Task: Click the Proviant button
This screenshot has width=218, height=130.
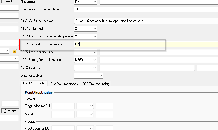Action: pyautogui.click(x=10, y=111)
